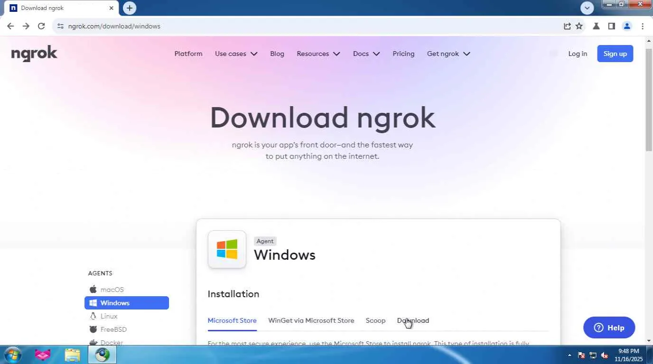Open the Chrome three-dot menu
This screenshot has width=653, height=364.
[643, 26]
